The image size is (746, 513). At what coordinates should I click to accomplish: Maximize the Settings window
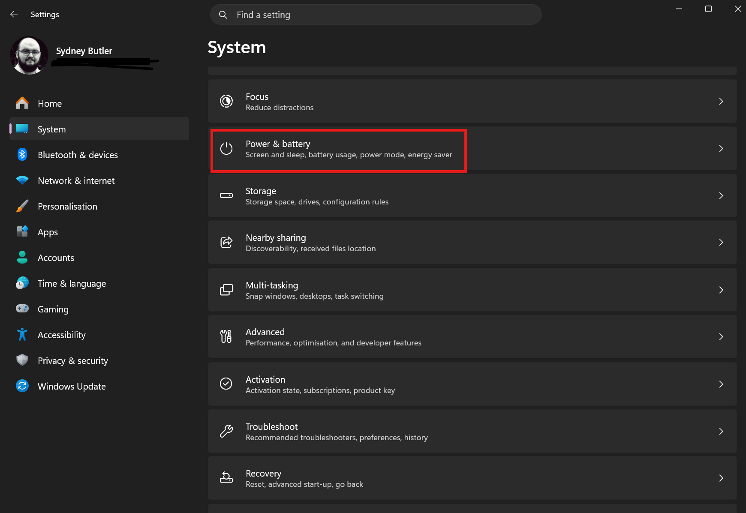point(708,9)
